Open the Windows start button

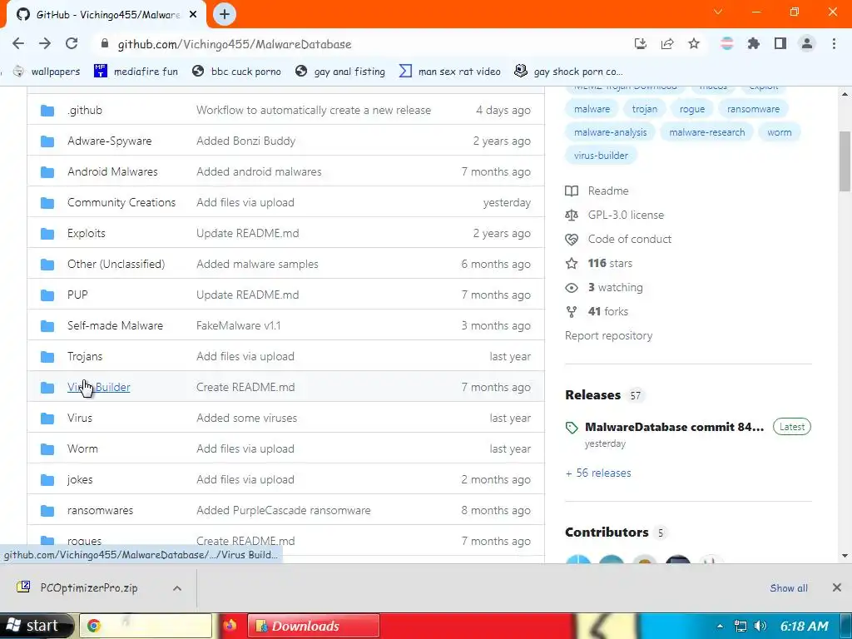pyautogui.click(x=36, y=626)
